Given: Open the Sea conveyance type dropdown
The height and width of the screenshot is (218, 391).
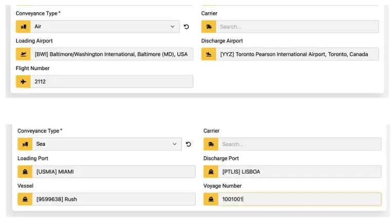Looking at the screenshot, I should [x=106, y=144].
